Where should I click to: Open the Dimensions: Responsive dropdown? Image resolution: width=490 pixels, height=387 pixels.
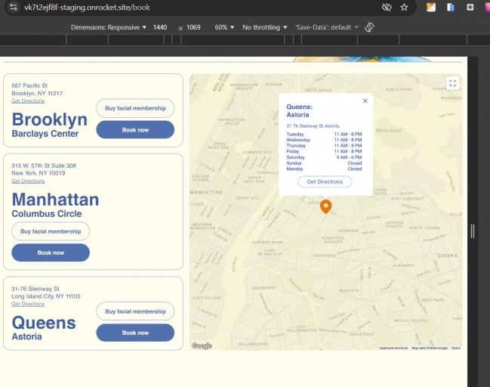[109, 27]
